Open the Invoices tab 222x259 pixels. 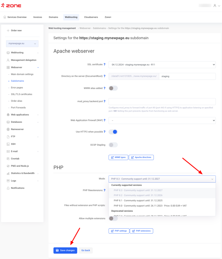click(38, 17)
